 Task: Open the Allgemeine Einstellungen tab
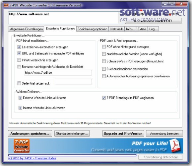point(26,29)
